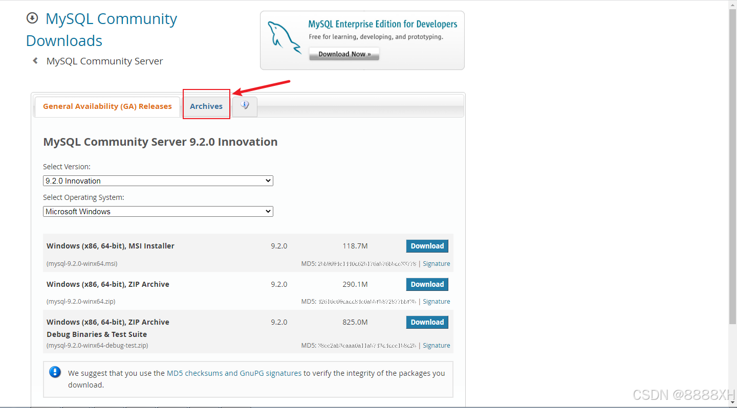
Task: Download the 290.1M ZIP Archive
Action: point(427,284)
